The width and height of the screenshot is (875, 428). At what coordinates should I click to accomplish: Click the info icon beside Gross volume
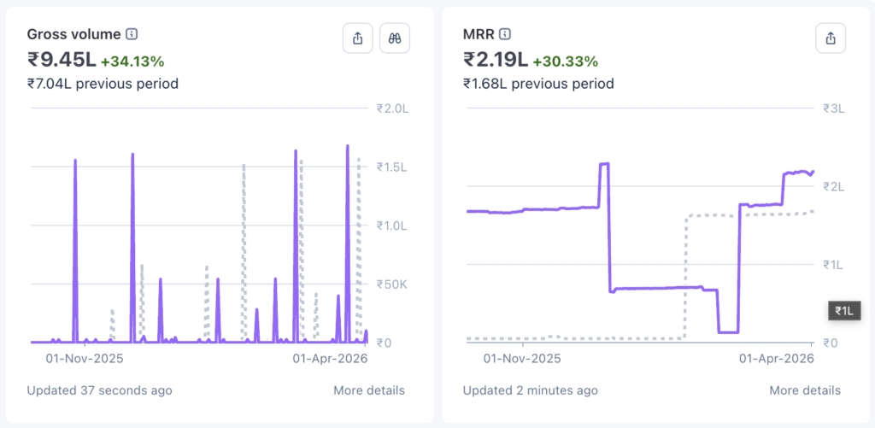[x=132, y=34]
